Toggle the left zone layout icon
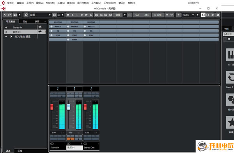 (x=203, y=15)
